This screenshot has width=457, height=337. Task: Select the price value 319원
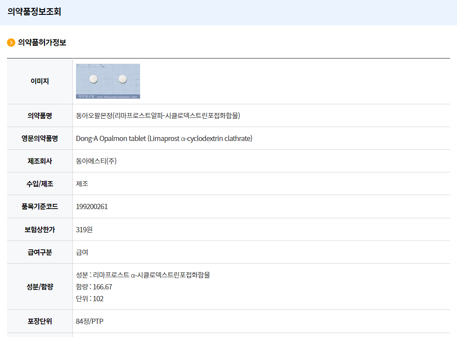[x=84, y=230]
